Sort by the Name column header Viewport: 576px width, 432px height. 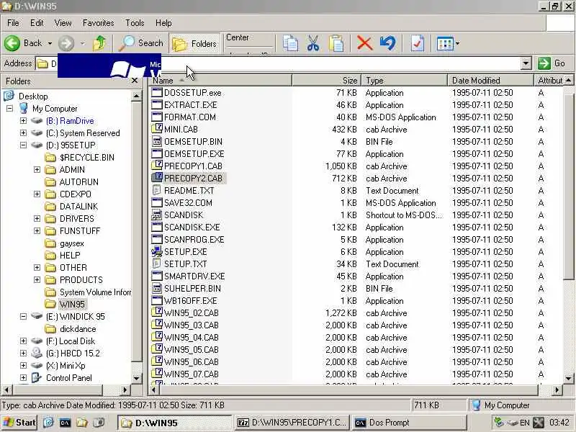point(220,81)
